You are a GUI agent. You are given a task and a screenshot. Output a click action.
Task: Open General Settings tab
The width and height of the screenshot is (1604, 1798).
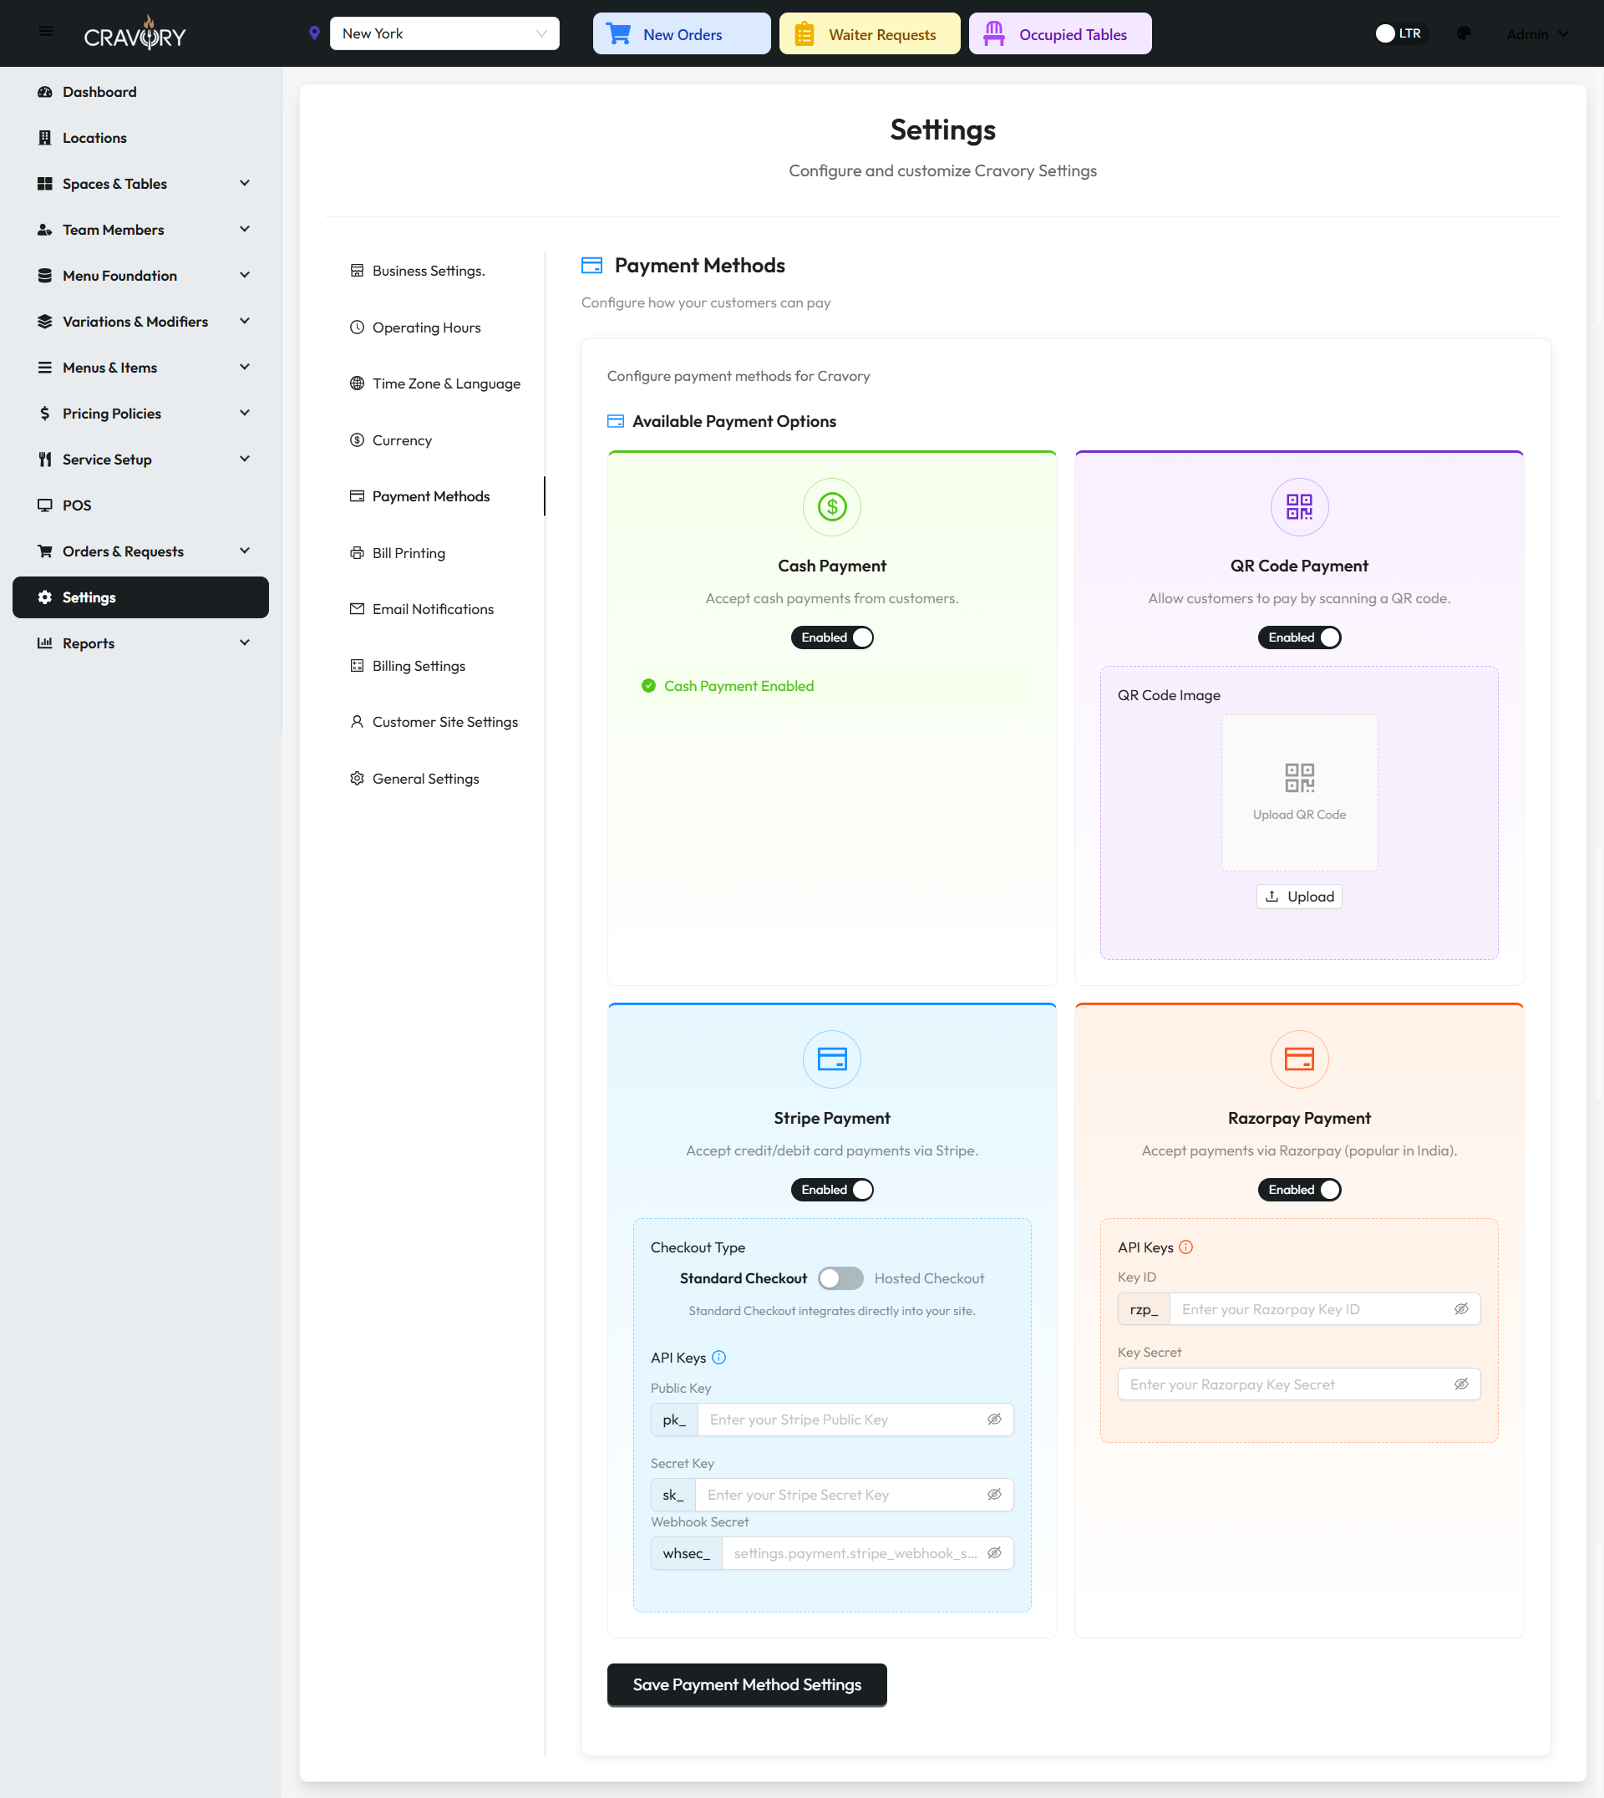(435, 778)
